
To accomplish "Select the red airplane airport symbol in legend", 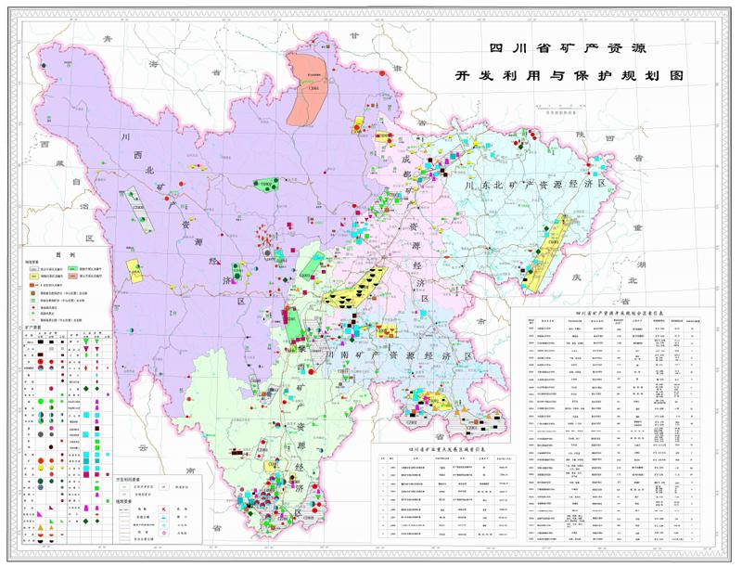I will [162, 509].
